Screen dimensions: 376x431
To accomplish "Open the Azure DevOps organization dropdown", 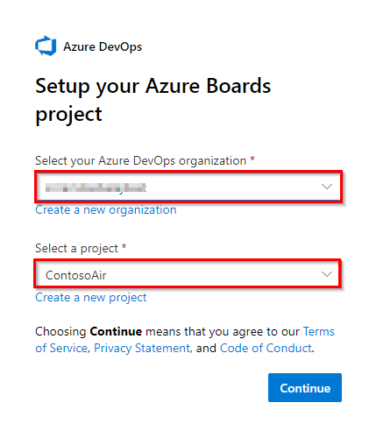I will pos(188,187).
